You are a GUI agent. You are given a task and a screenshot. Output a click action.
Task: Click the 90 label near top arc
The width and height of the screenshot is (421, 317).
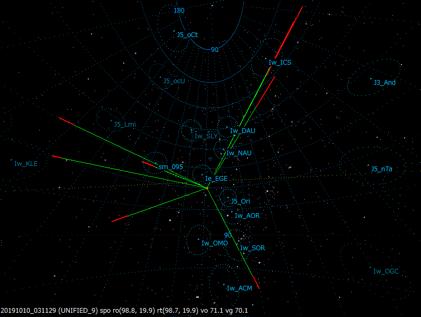coord(215,50)
